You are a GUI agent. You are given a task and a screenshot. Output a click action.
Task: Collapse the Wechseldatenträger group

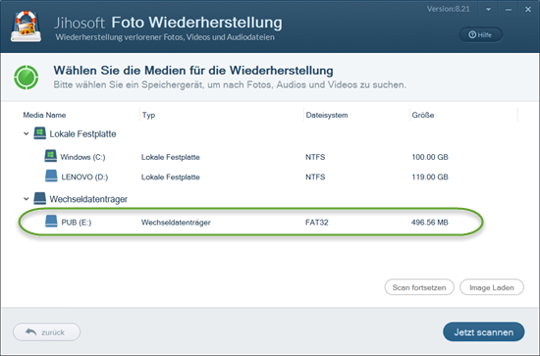[x=26, y=199]
